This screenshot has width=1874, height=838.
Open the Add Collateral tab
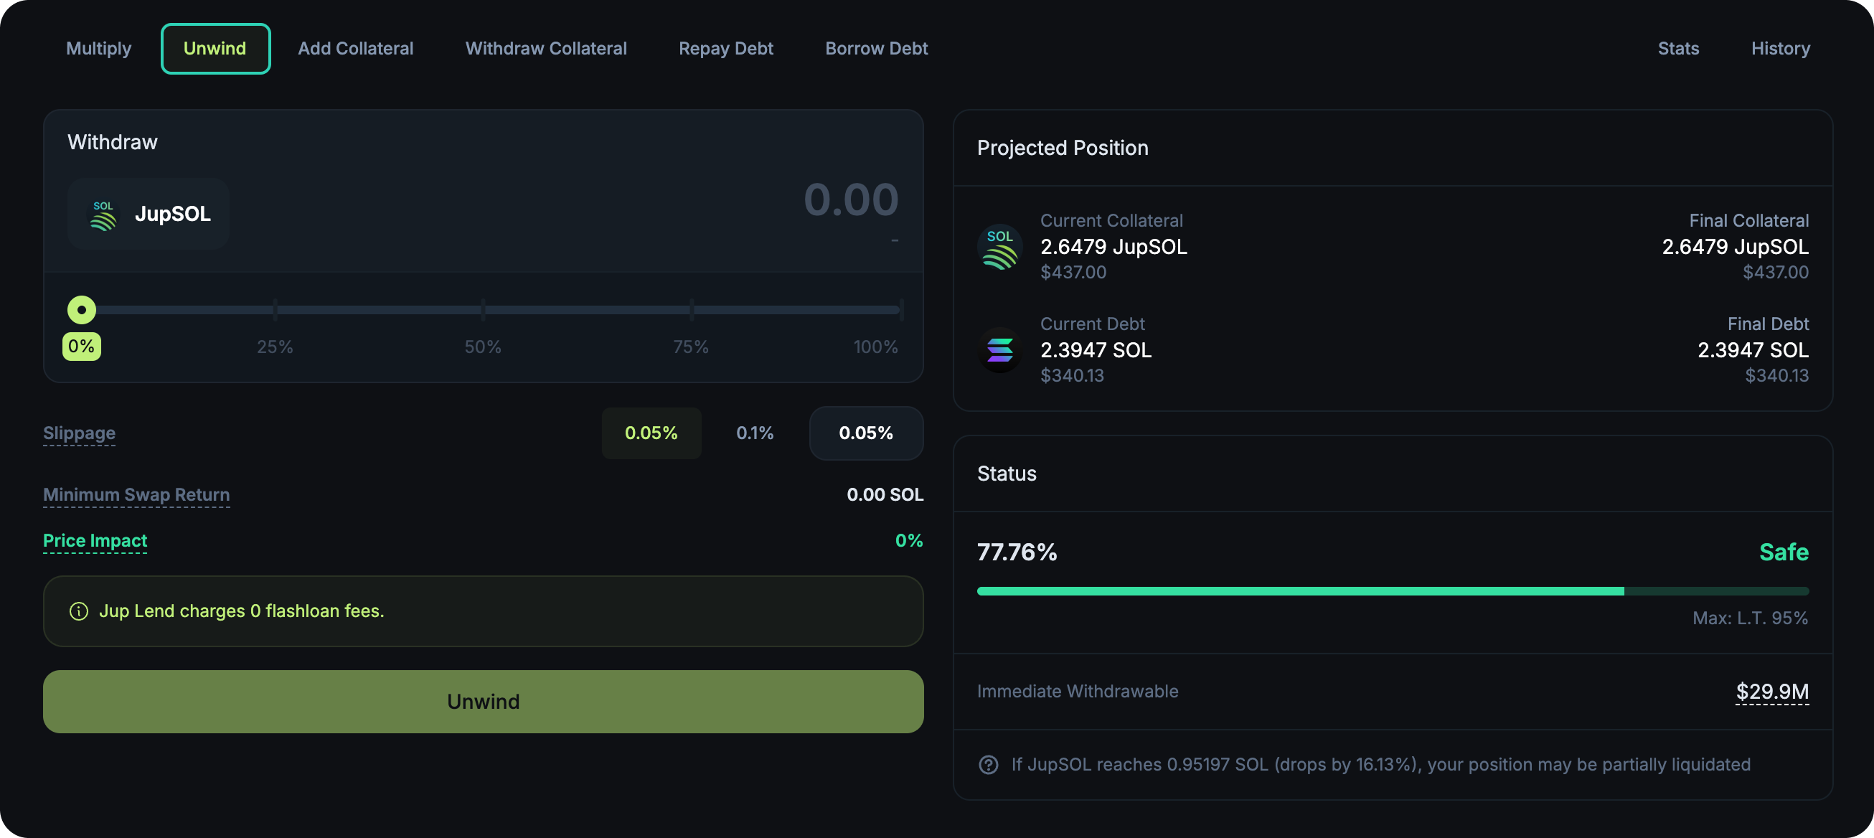355,49
